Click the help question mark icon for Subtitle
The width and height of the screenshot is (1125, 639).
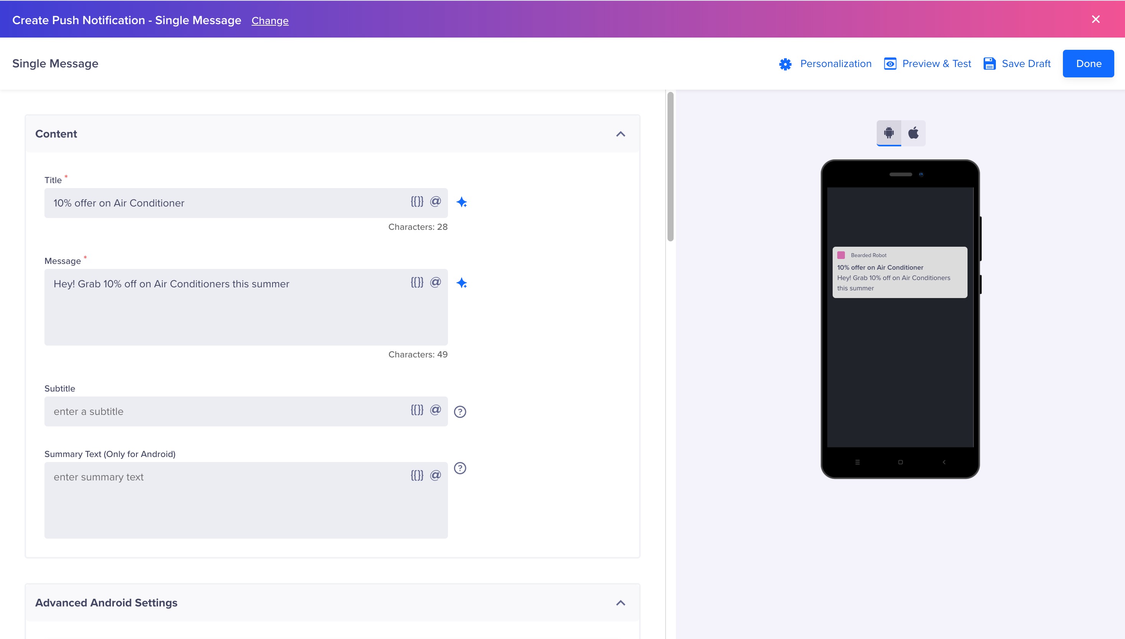(461, 411)
